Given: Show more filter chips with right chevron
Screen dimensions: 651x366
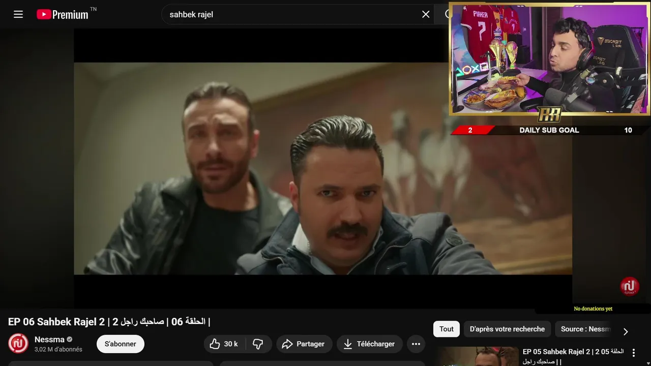Looking at the screenshot, I should pos(626,331).
